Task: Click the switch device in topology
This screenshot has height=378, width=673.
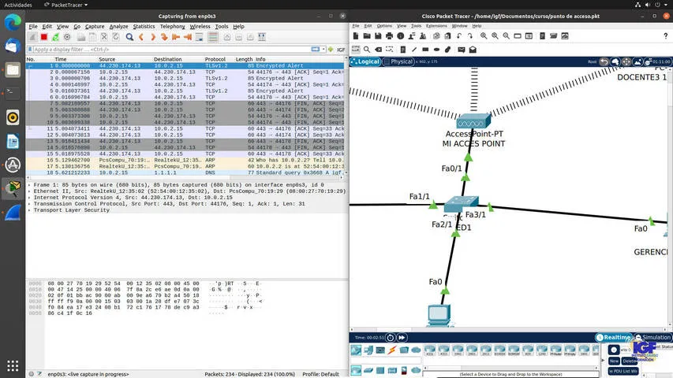Action: pos(461,204)
